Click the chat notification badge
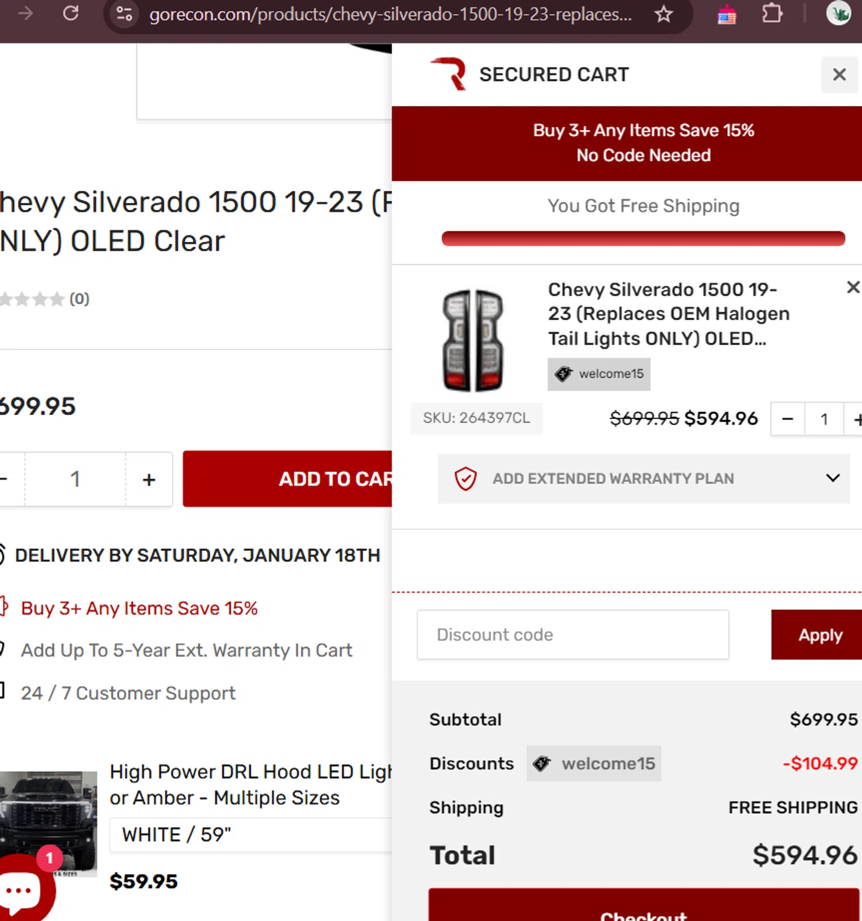Image resolution: width=862 pixels, height=921 pixels. pos(50,858)
